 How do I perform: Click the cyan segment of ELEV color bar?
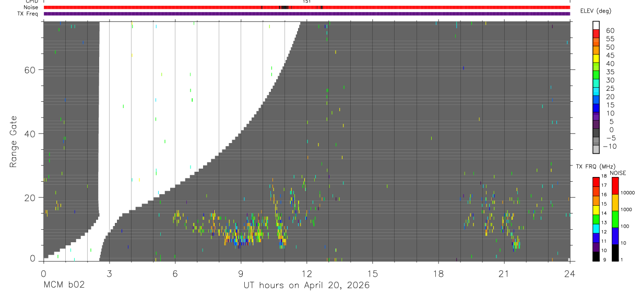[x=596, y=92]
